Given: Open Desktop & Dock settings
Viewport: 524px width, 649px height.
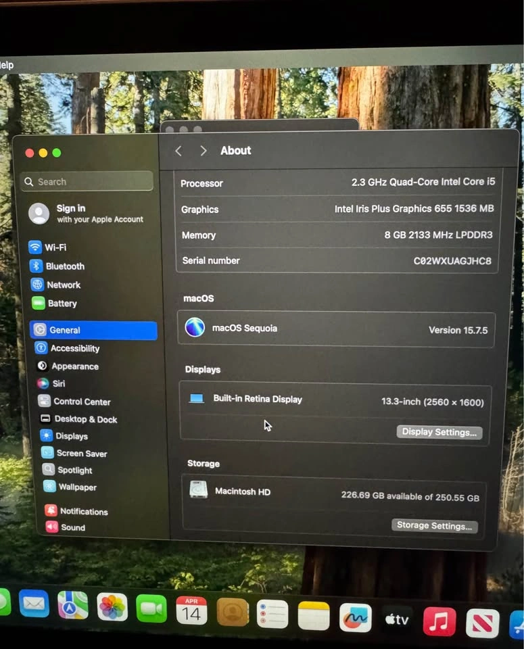Looking at the screenshot, I should (x=78, y=419).
